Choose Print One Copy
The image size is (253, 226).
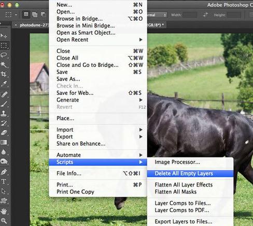click(x=98, y=192)
